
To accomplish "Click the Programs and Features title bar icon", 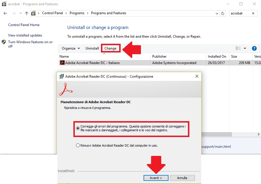I will point(4,4).
